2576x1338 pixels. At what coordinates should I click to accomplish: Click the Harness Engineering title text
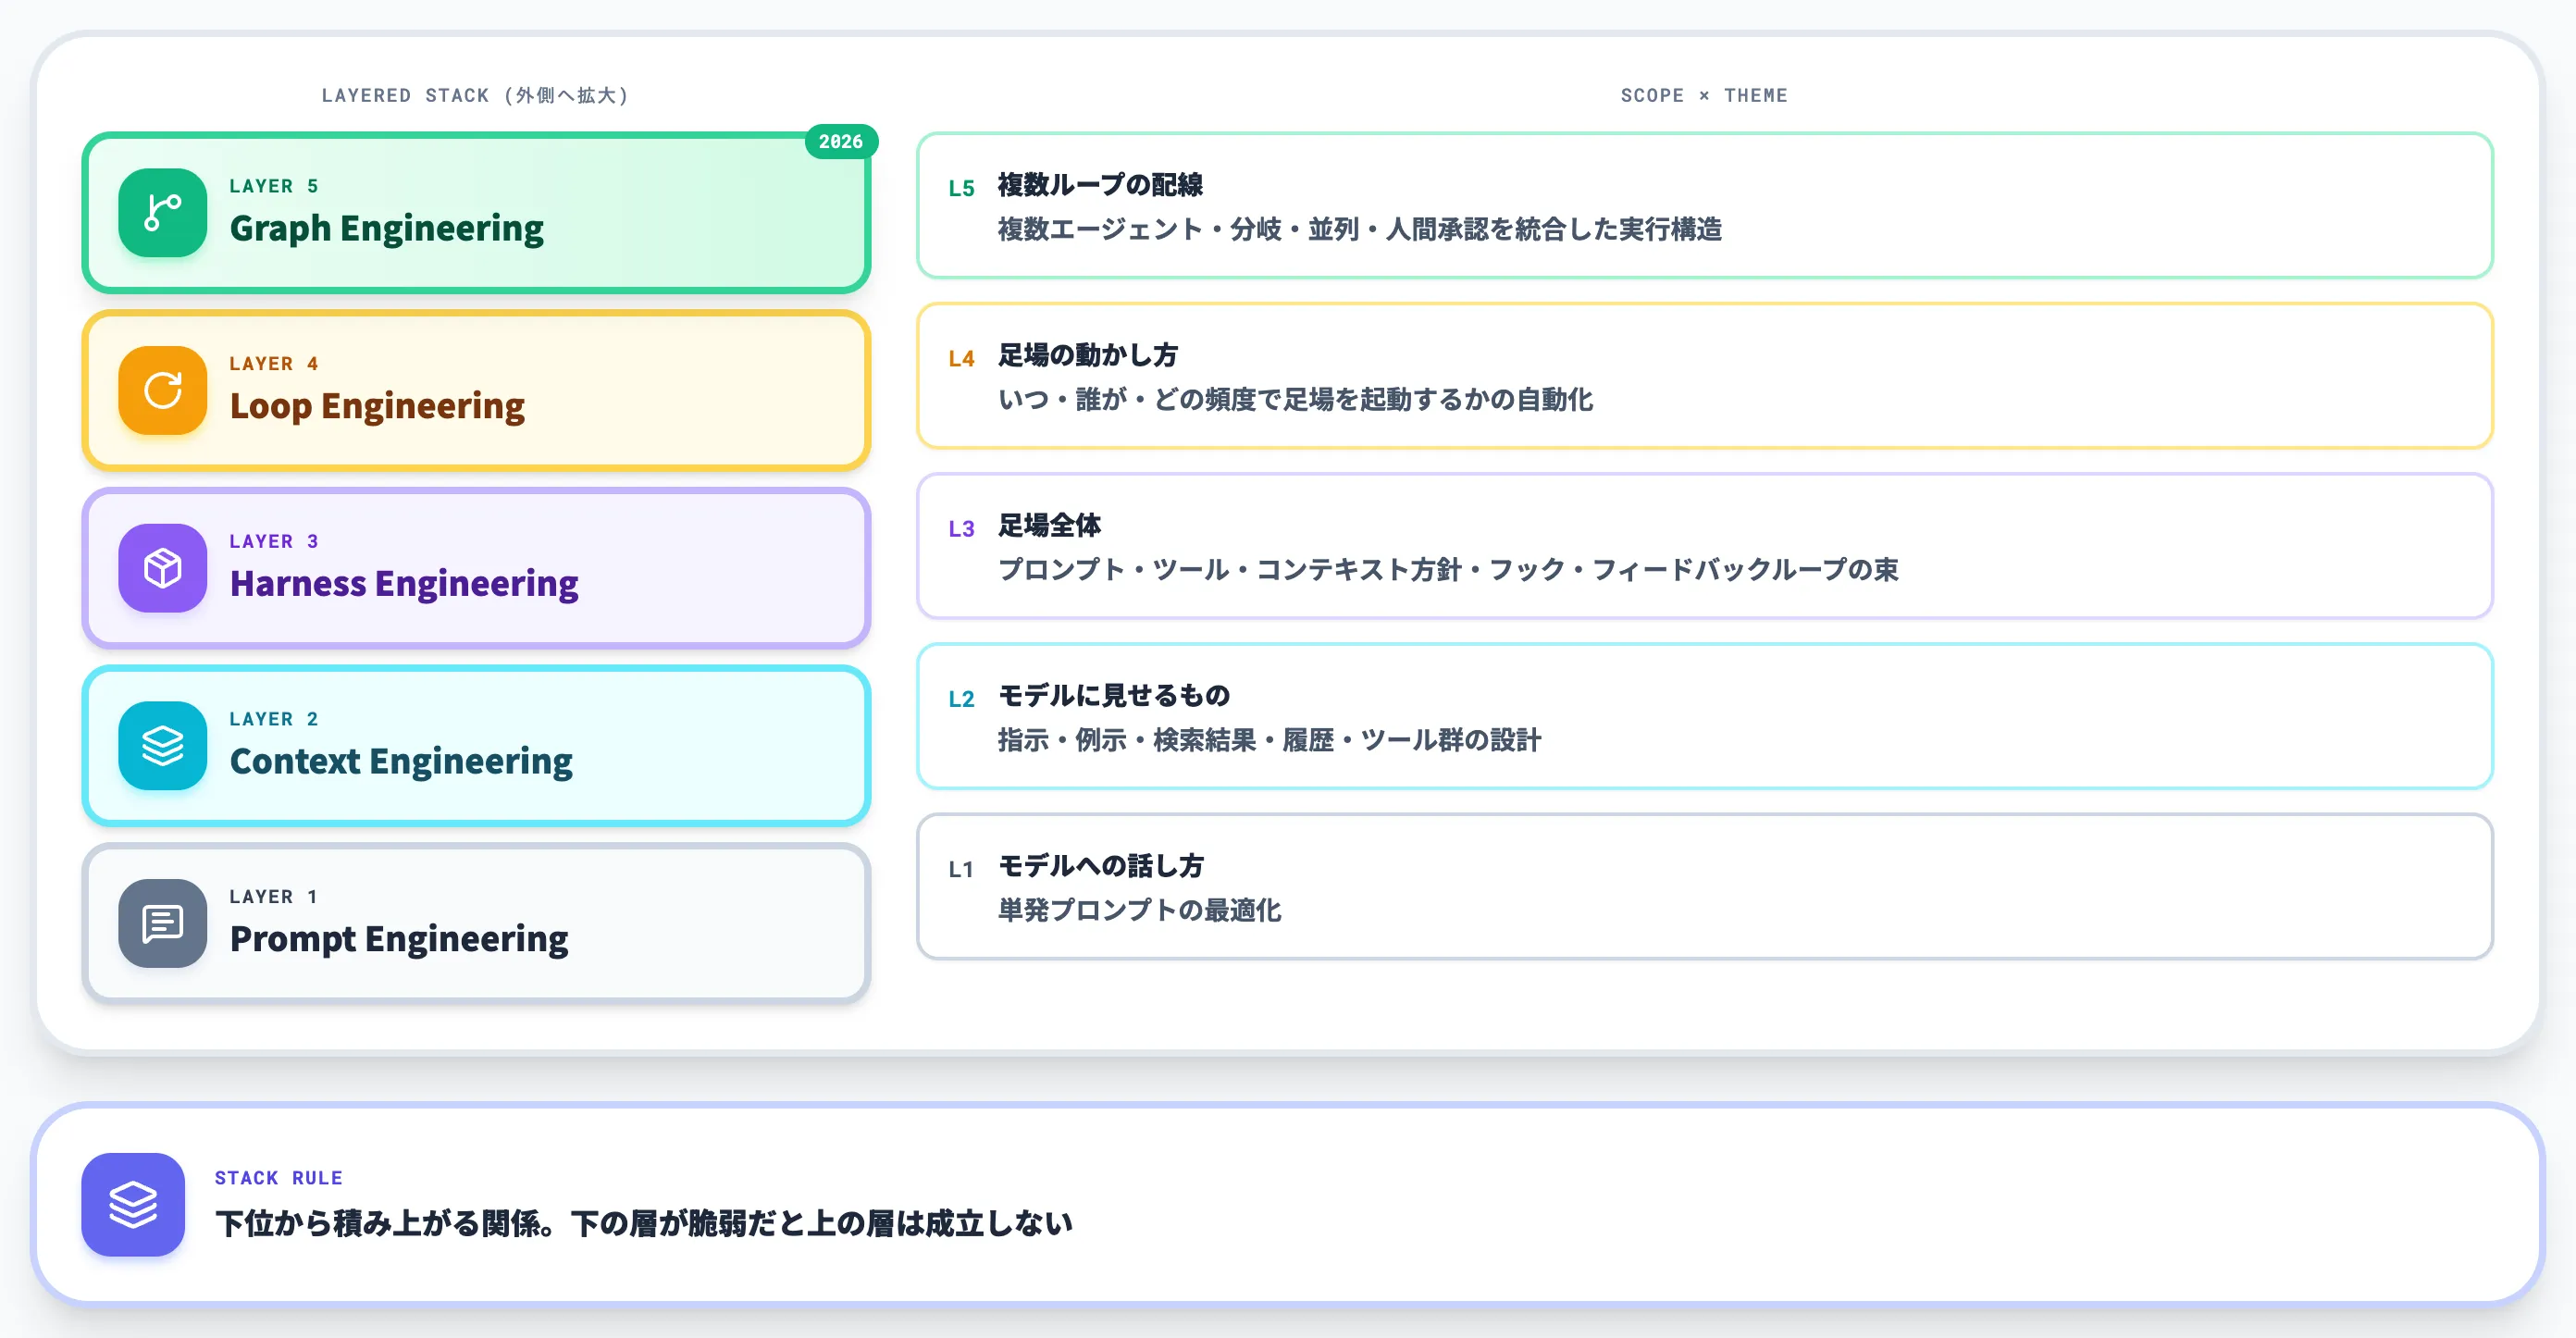pos(404,583)
